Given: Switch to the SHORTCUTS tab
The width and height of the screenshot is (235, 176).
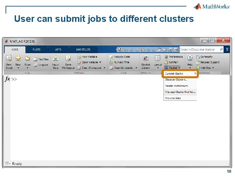Looking at the screenshot, I should (83, 50).
